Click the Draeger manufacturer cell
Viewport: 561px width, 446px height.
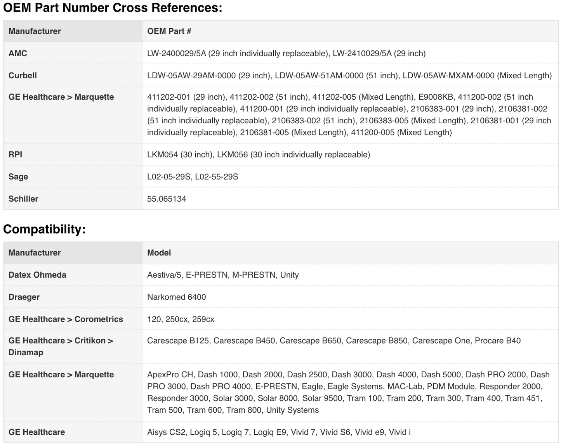73,297
